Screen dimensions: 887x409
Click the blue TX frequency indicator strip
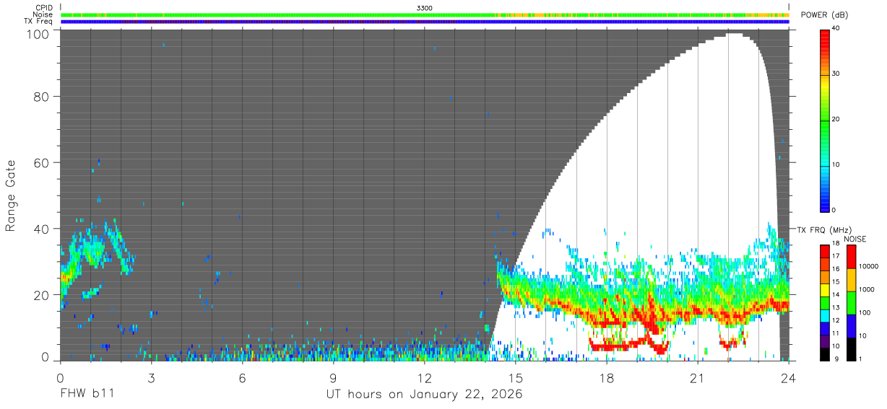coord(425,22)
